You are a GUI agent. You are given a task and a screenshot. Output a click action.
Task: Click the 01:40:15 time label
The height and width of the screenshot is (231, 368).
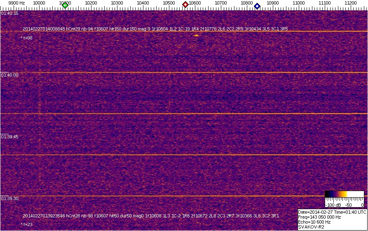tap(10, 13)
